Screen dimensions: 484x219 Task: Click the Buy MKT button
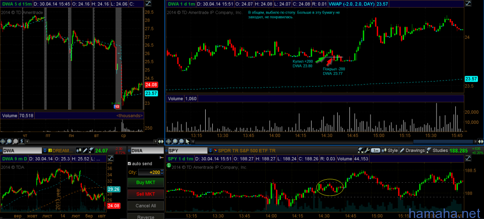point(146,182)
